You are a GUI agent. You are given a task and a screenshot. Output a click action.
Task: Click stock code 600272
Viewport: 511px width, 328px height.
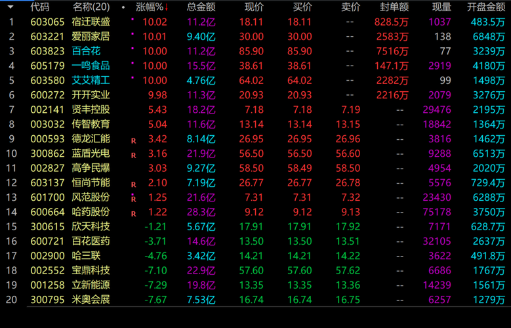tap(48, 95)
